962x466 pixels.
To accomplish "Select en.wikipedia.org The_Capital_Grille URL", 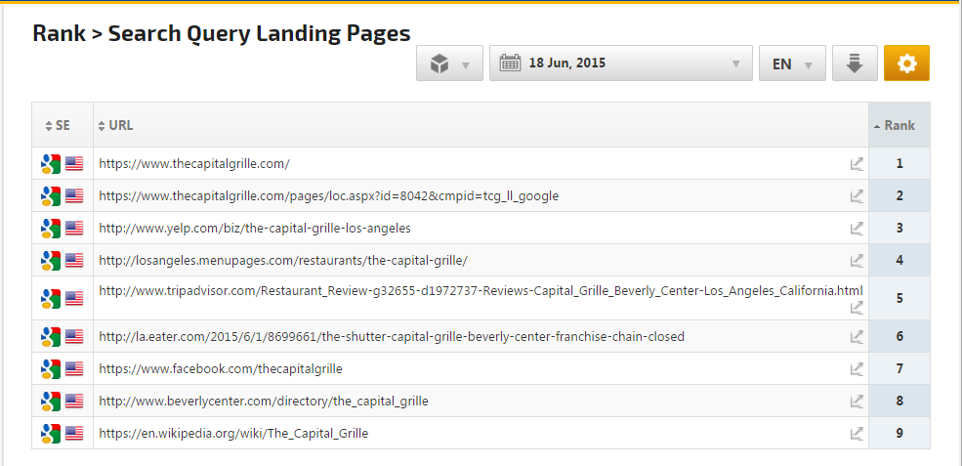I will (233, 434).
